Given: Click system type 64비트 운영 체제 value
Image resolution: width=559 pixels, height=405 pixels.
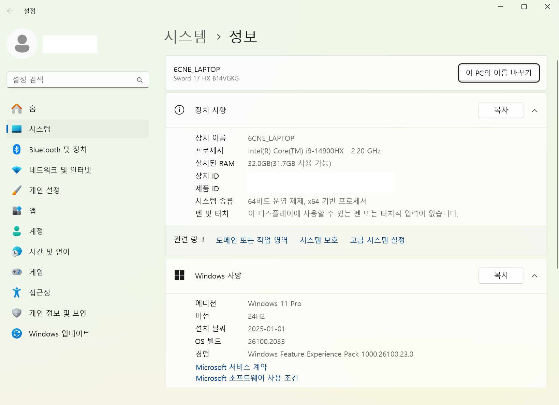Looking at the screenshot, I should 307,201.
